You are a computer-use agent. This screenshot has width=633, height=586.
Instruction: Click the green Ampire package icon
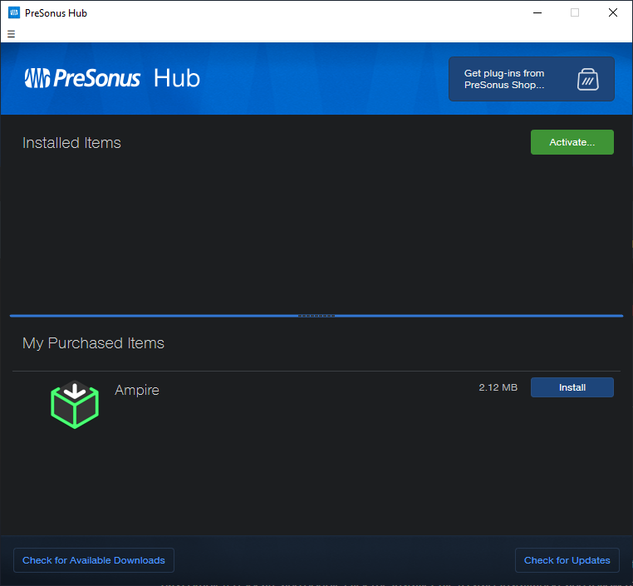tap(75, 404)
